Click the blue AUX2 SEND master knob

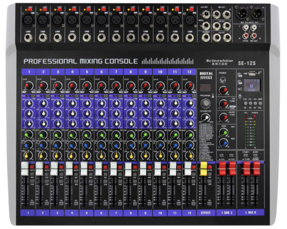tap(223, 143)
